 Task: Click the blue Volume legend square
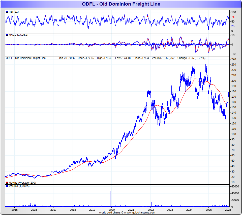pyautogui.click(x=7, y=186)
